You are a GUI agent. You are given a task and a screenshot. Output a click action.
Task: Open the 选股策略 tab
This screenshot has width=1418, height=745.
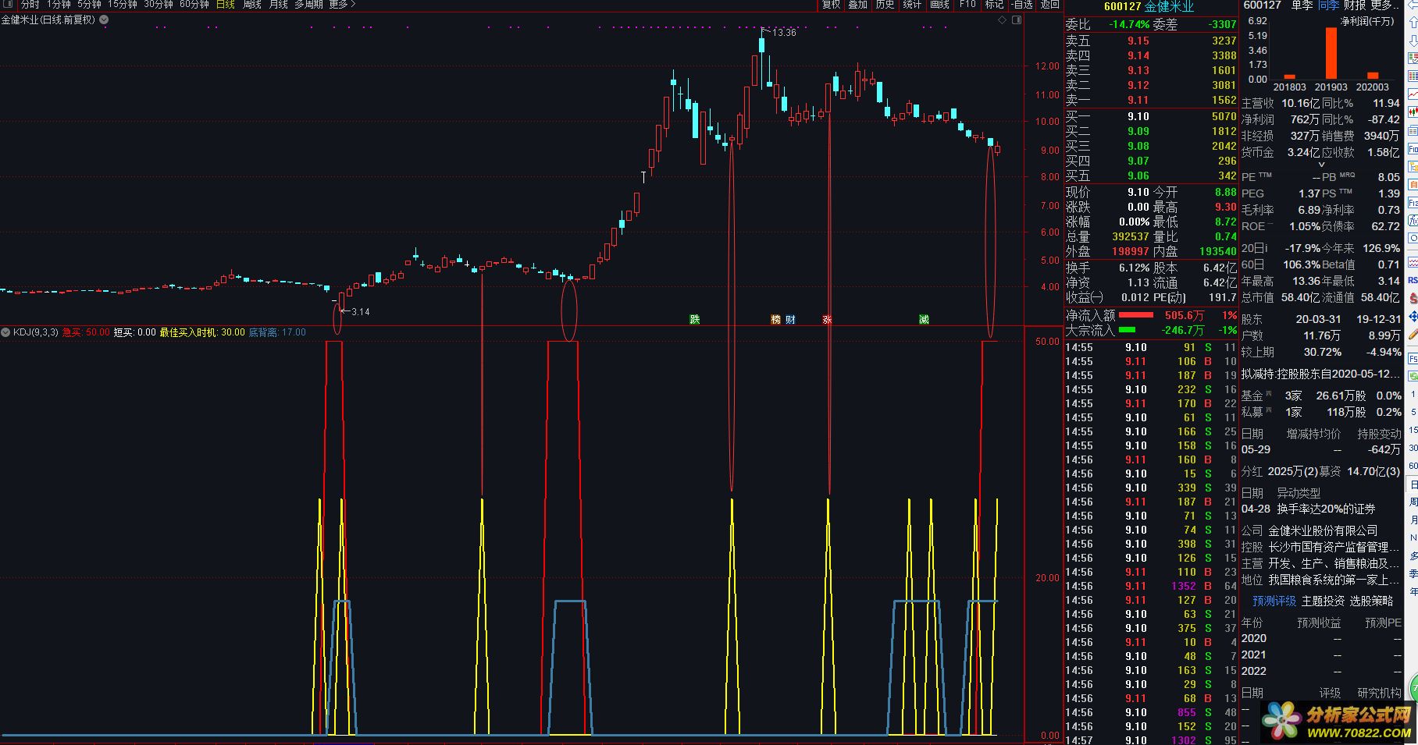1371,601
